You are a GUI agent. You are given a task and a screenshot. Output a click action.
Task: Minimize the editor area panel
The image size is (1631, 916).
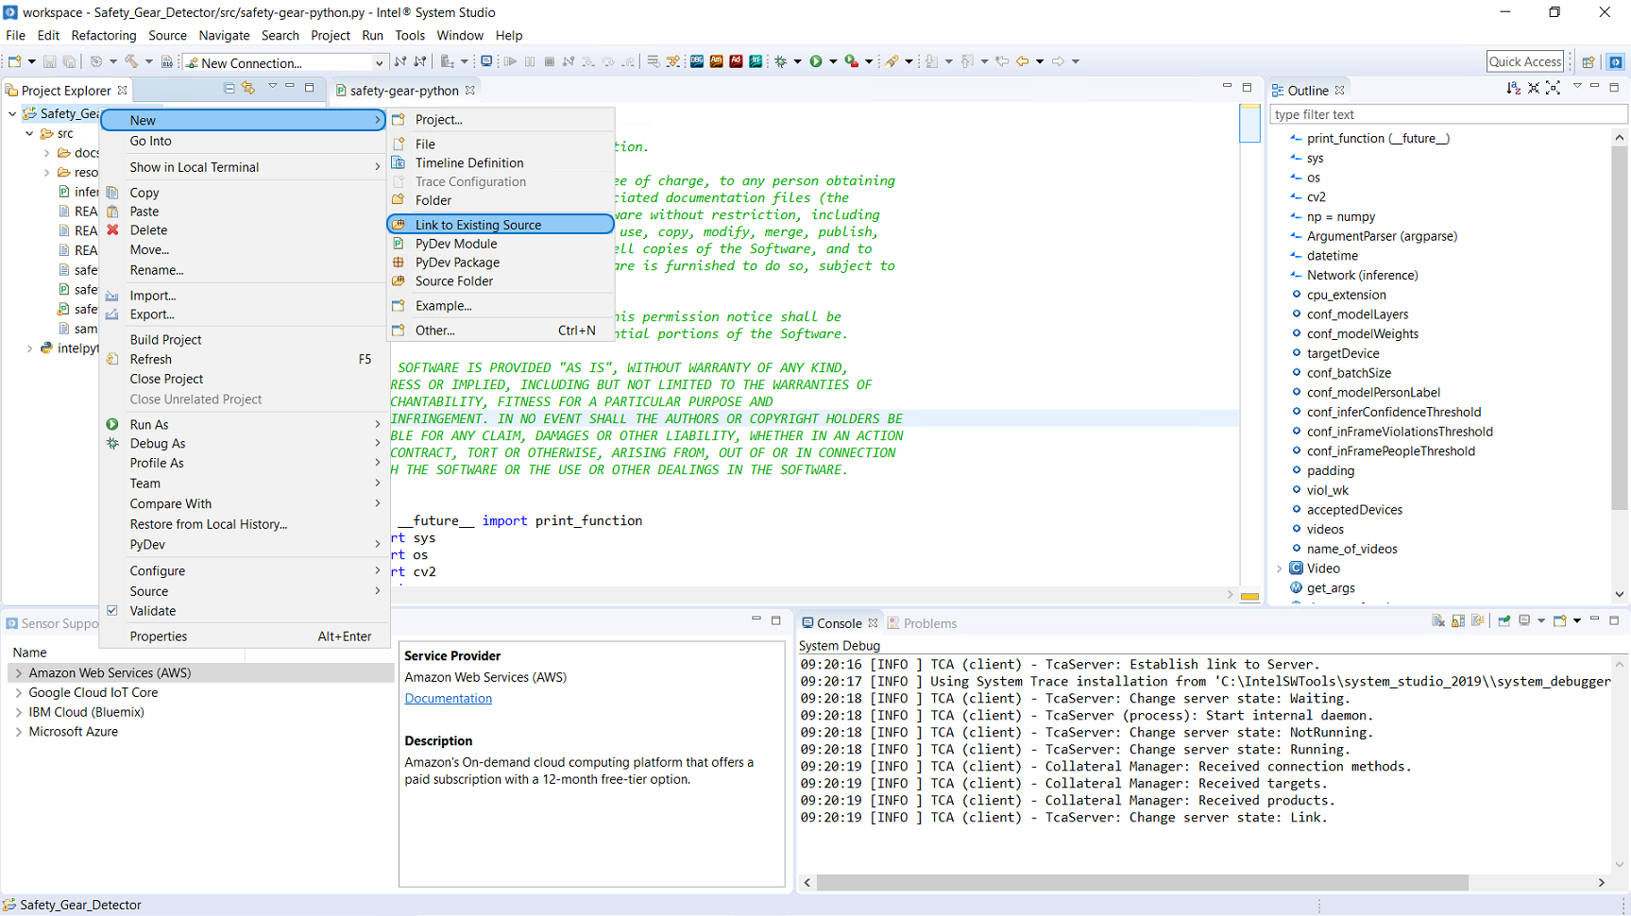tap(1227, 87)
